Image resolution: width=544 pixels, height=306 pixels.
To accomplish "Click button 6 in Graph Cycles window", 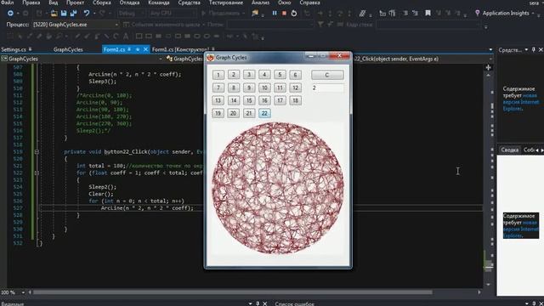I will pyautogui.click(x=295, y=75).
